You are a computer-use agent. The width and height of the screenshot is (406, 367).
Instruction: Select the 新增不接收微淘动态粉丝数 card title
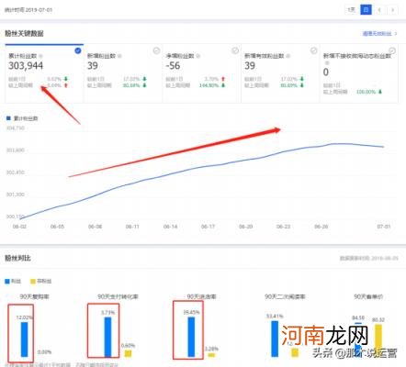point(357,56)
